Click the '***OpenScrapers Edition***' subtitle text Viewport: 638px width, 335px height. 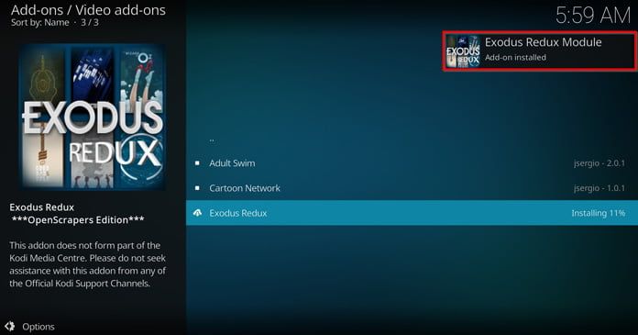[78, 220]
